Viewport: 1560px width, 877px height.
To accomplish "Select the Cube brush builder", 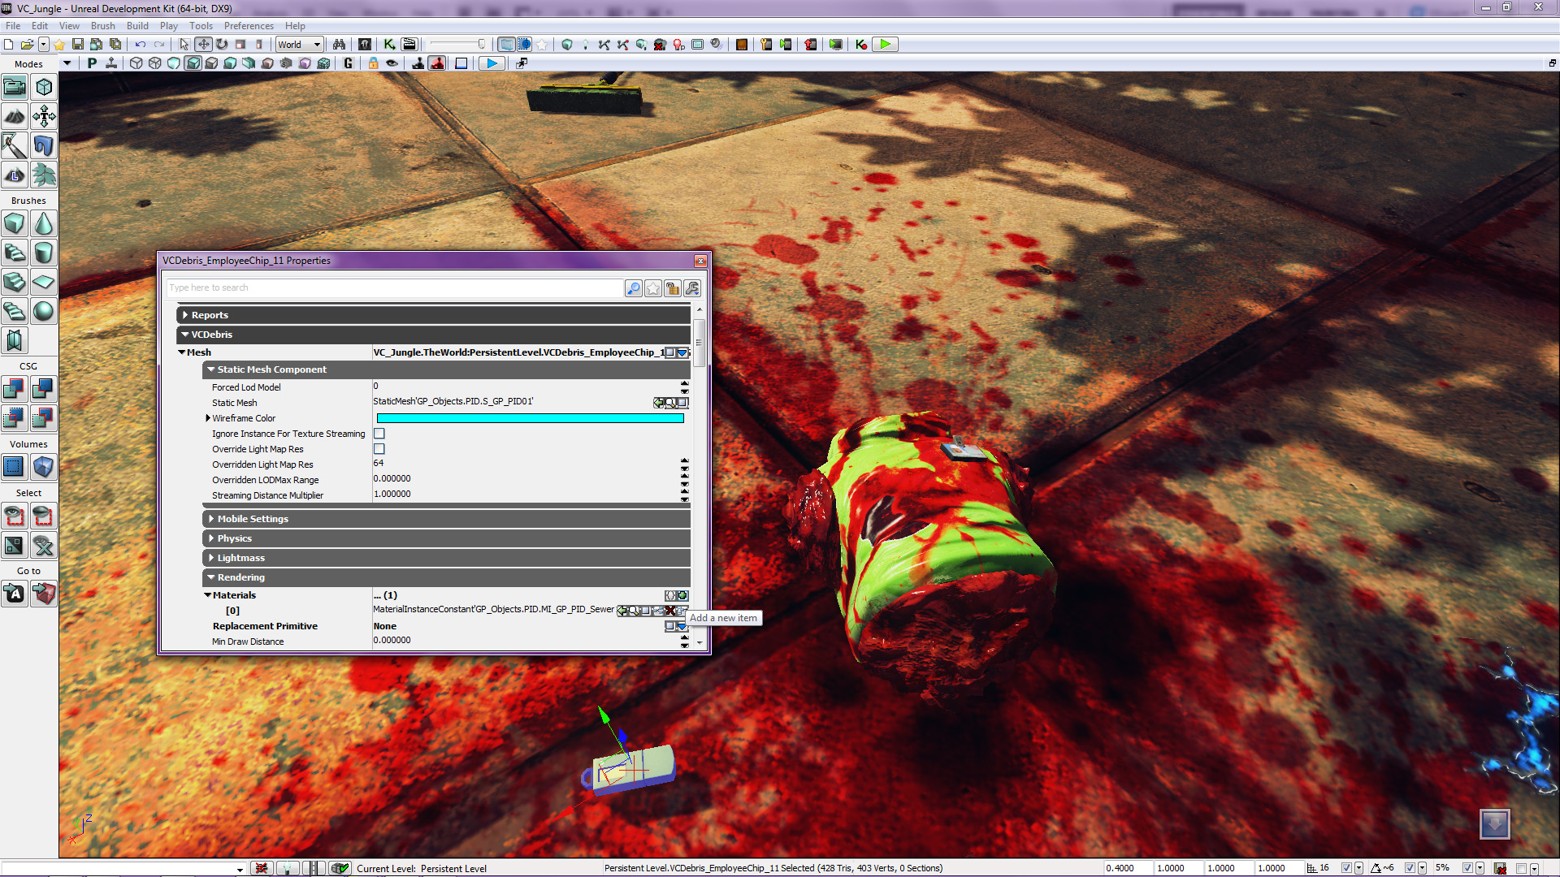I will click(15, 223).
